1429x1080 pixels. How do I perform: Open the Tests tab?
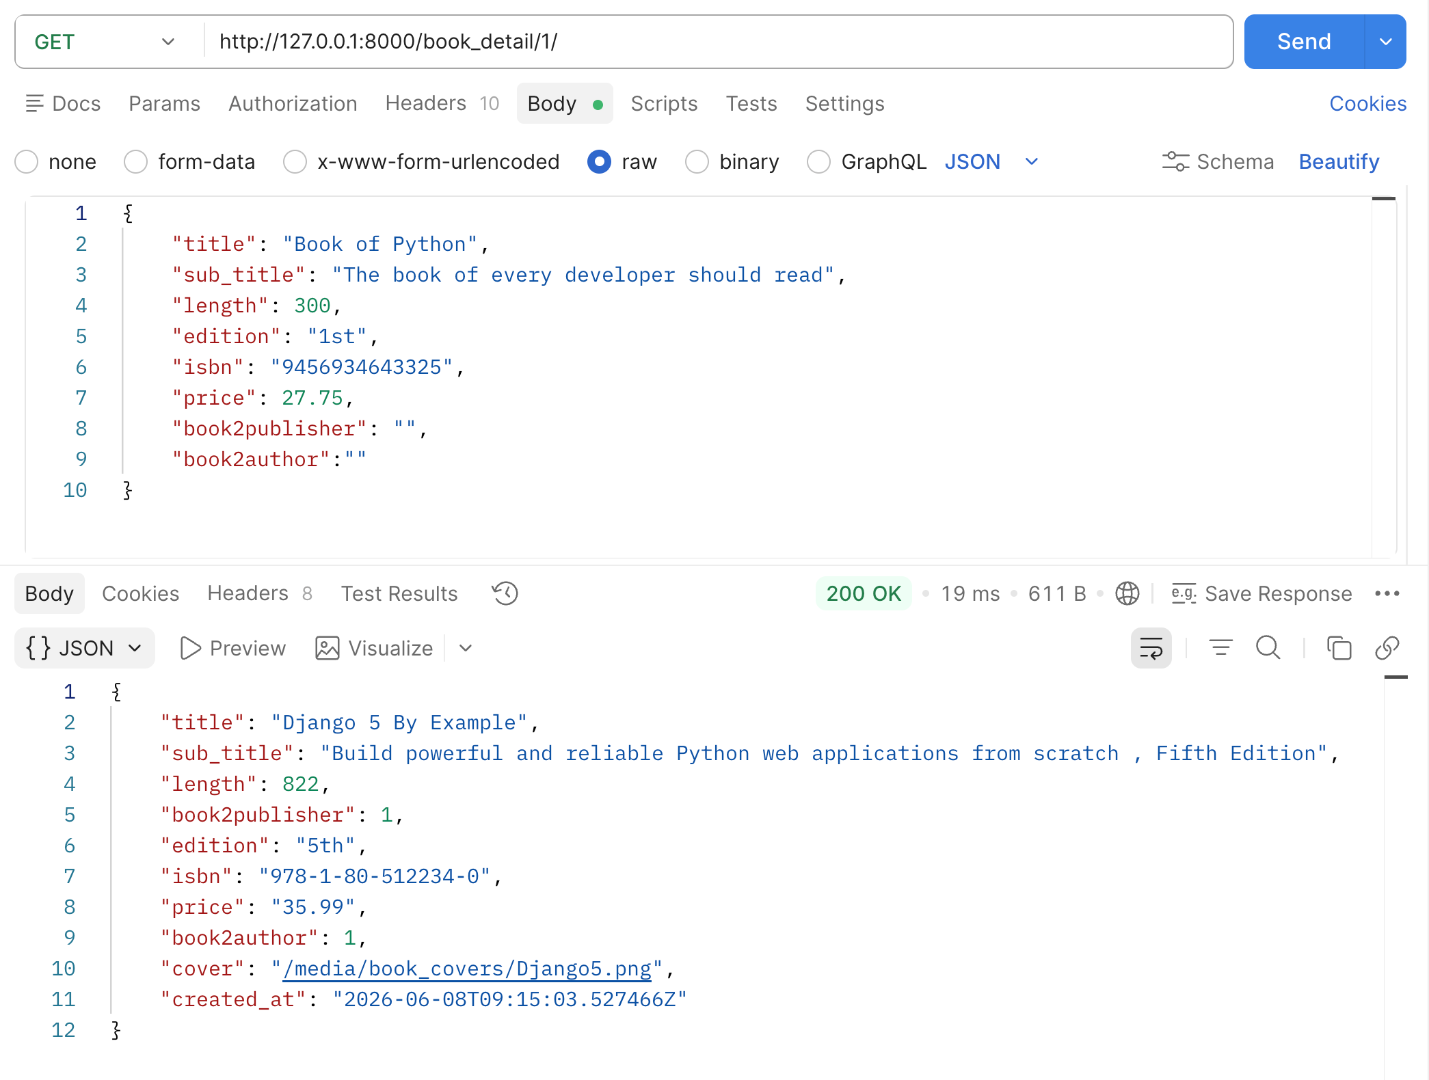751,103
